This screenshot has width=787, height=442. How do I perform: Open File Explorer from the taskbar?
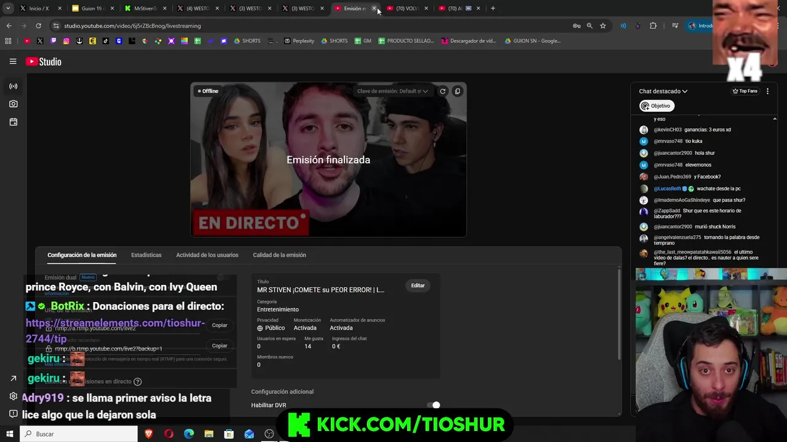pos(209,434)
